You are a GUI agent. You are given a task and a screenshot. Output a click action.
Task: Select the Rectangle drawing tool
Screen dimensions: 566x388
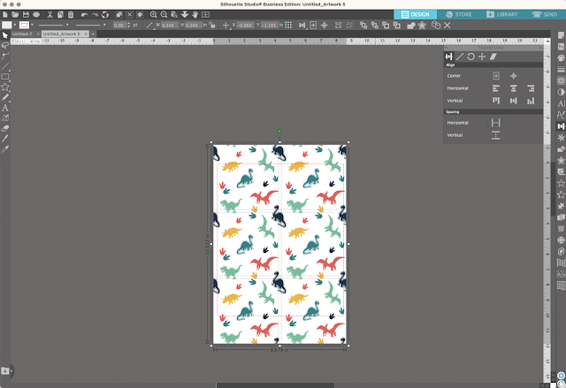tap(4, 77)
